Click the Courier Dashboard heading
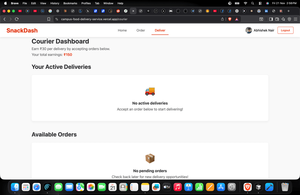 pos(60,41)
